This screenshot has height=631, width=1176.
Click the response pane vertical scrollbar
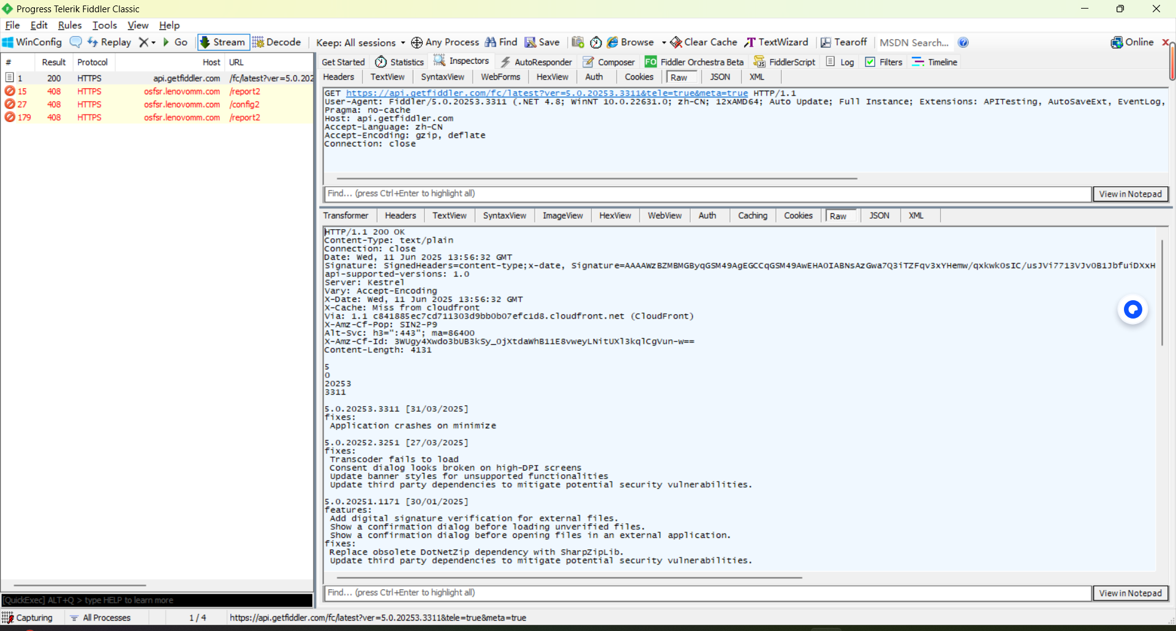(x=1162, y=293)
